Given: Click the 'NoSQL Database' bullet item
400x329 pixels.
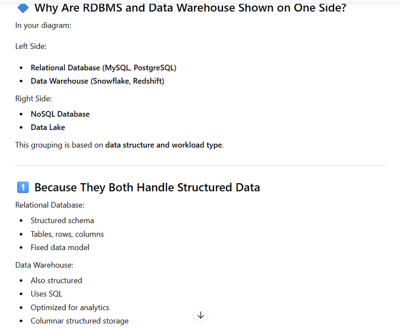Looking at the screenshot, I should (60, 114).
